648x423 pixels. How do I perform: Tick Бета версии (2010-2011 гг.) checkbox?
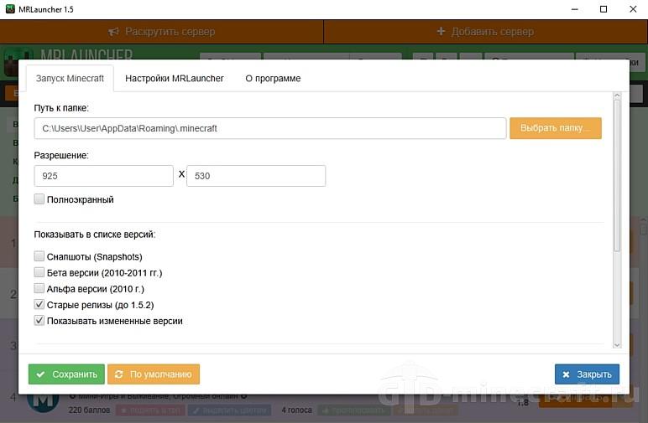39,272
